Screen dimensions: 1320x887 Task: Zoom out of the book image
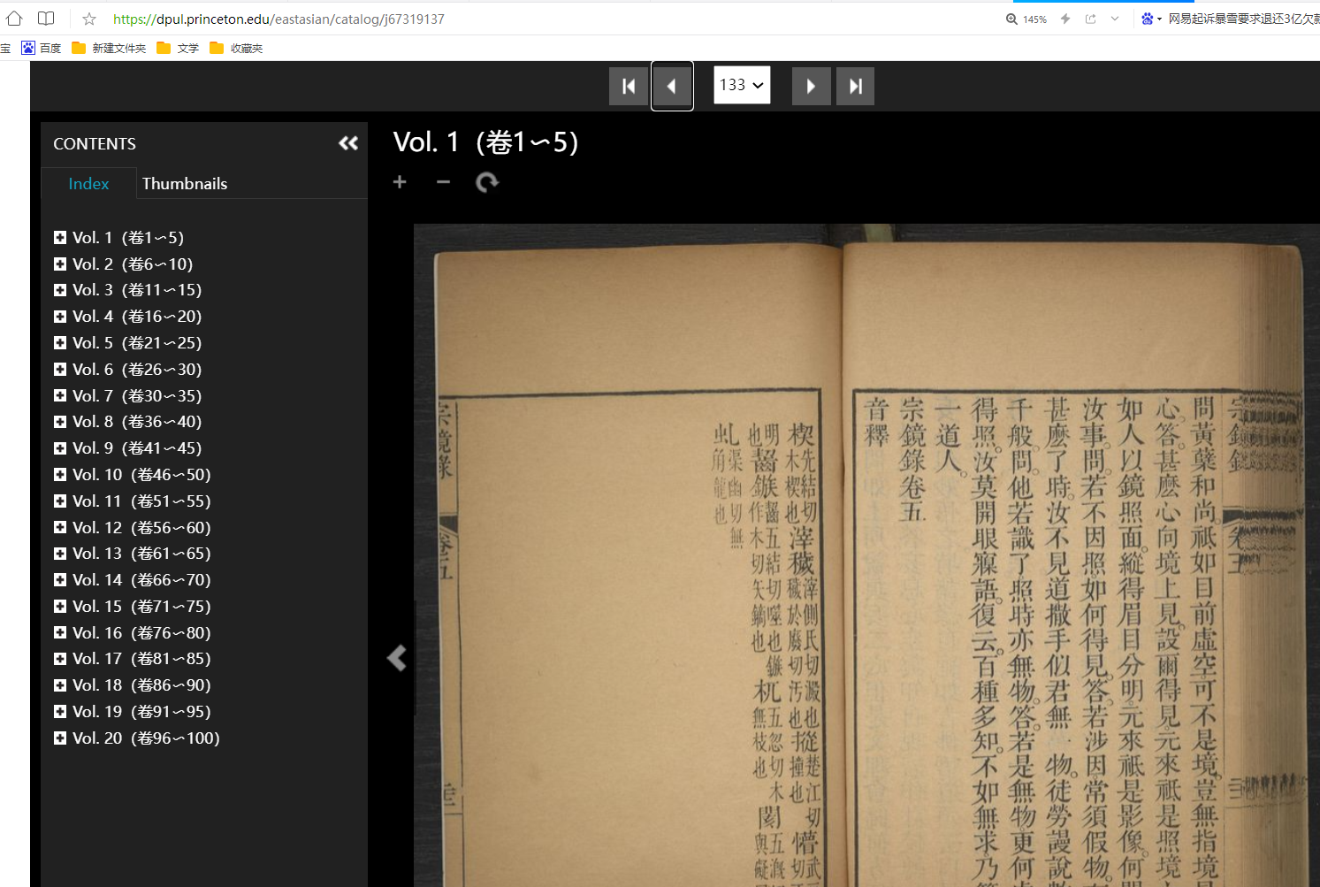[x=443, y=182]
